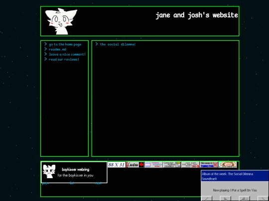Click the 'Album of the week' title bar
The height and width of the screenshot is (201, 269).
click(x=235, y=176)
